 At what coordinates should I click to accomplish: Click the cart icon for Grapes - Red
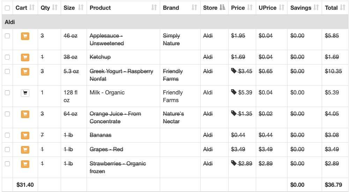point(25,149)
